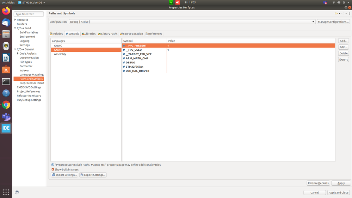Expand the Code Analysis tree node

click(x=18, y=54)
